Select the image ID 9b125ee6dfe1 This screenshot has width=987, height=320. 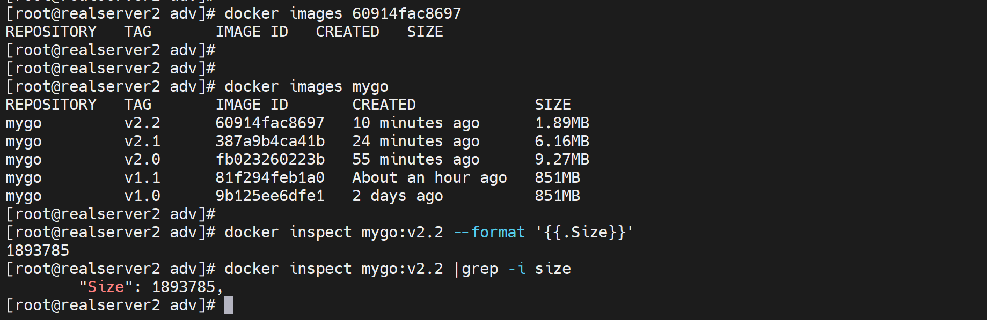(x=269, y=196)
